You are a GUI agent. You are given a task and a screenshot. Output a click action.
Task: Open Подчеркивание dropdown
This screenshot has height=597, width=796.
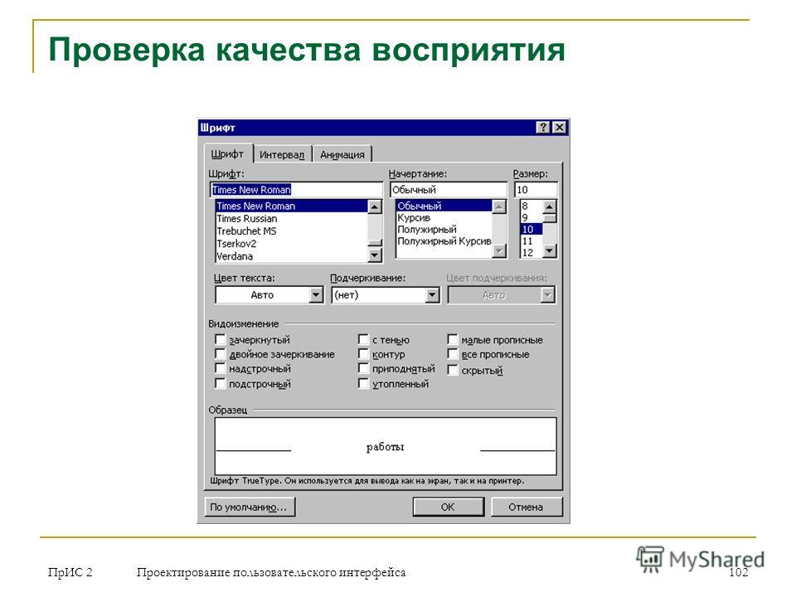(432, 295)
